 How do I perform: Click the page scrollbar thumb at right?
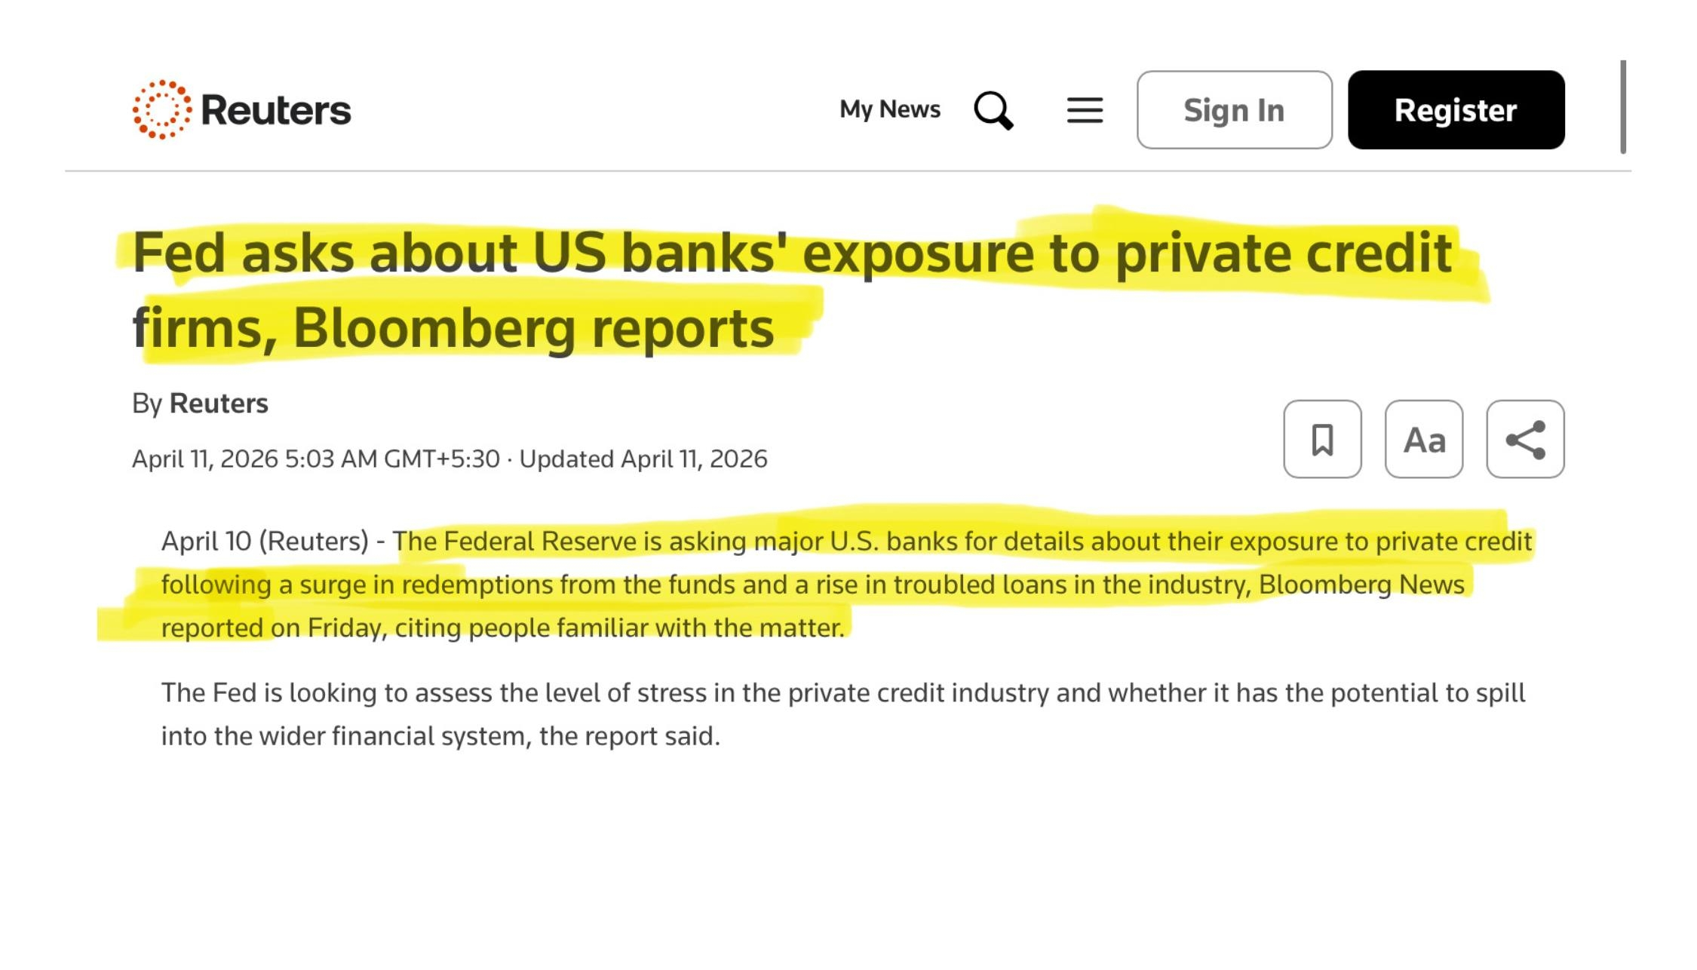(1623, 106)
